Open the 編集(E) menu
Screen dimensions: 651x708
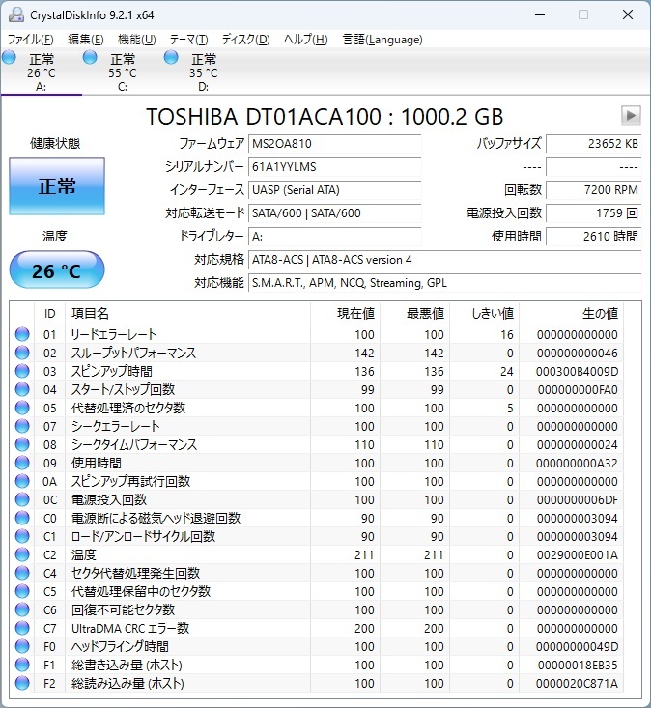point(86,40)
